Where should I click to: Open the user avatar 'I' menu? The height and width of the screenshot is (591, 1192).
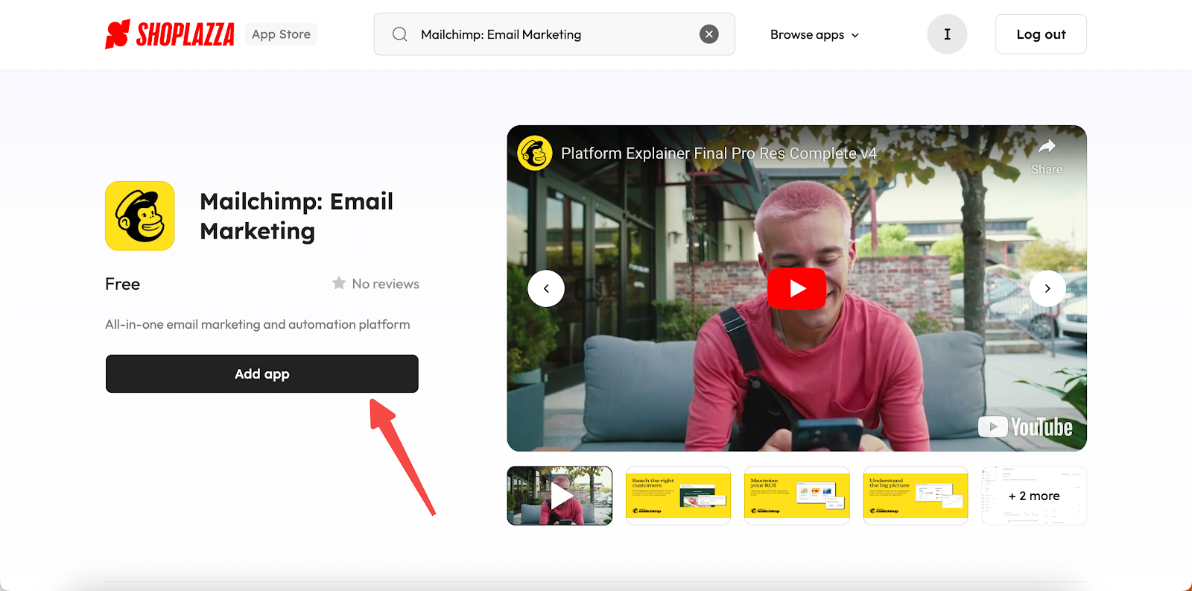[x=947, y=34]
